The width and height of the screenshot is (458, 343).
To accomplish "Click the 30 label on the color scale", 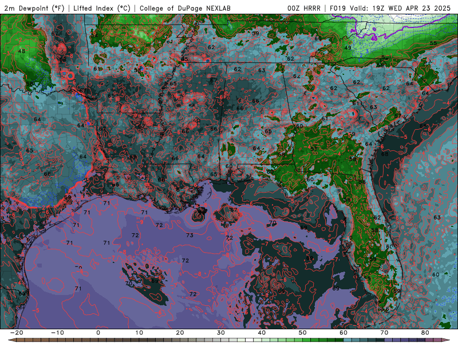I will tap(221, 333).
